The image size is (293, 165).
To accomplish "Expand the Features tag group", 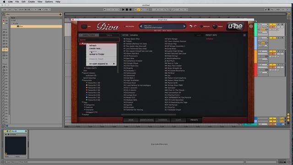I will pyautogui.click(x=85, y=107).
